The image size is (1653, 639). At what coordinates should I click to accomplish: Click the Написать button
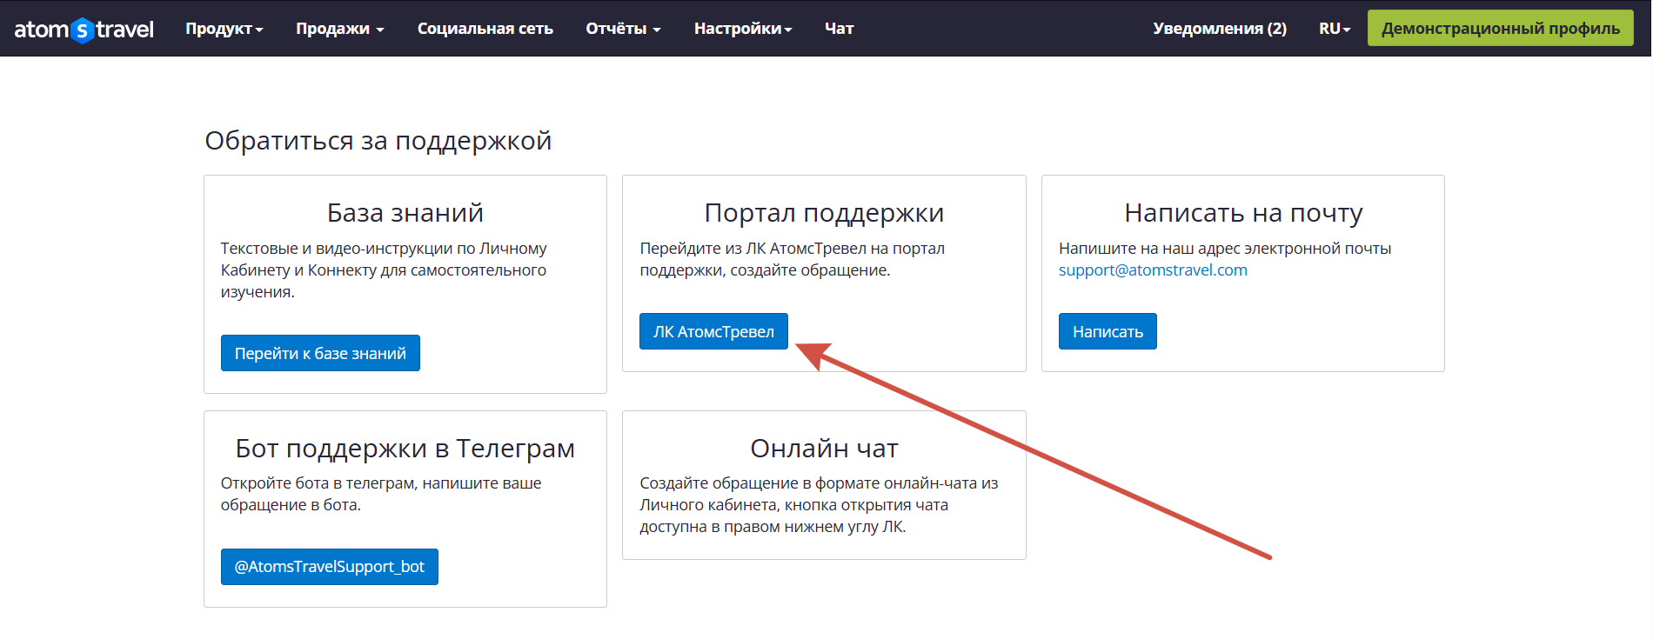point(1108,331)
